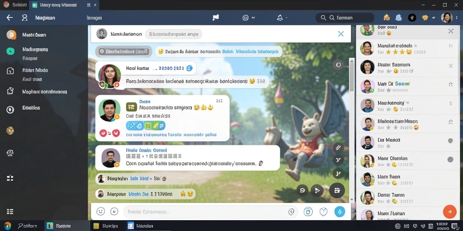Expand the chevron after yellow heart icon

(433, 18)
